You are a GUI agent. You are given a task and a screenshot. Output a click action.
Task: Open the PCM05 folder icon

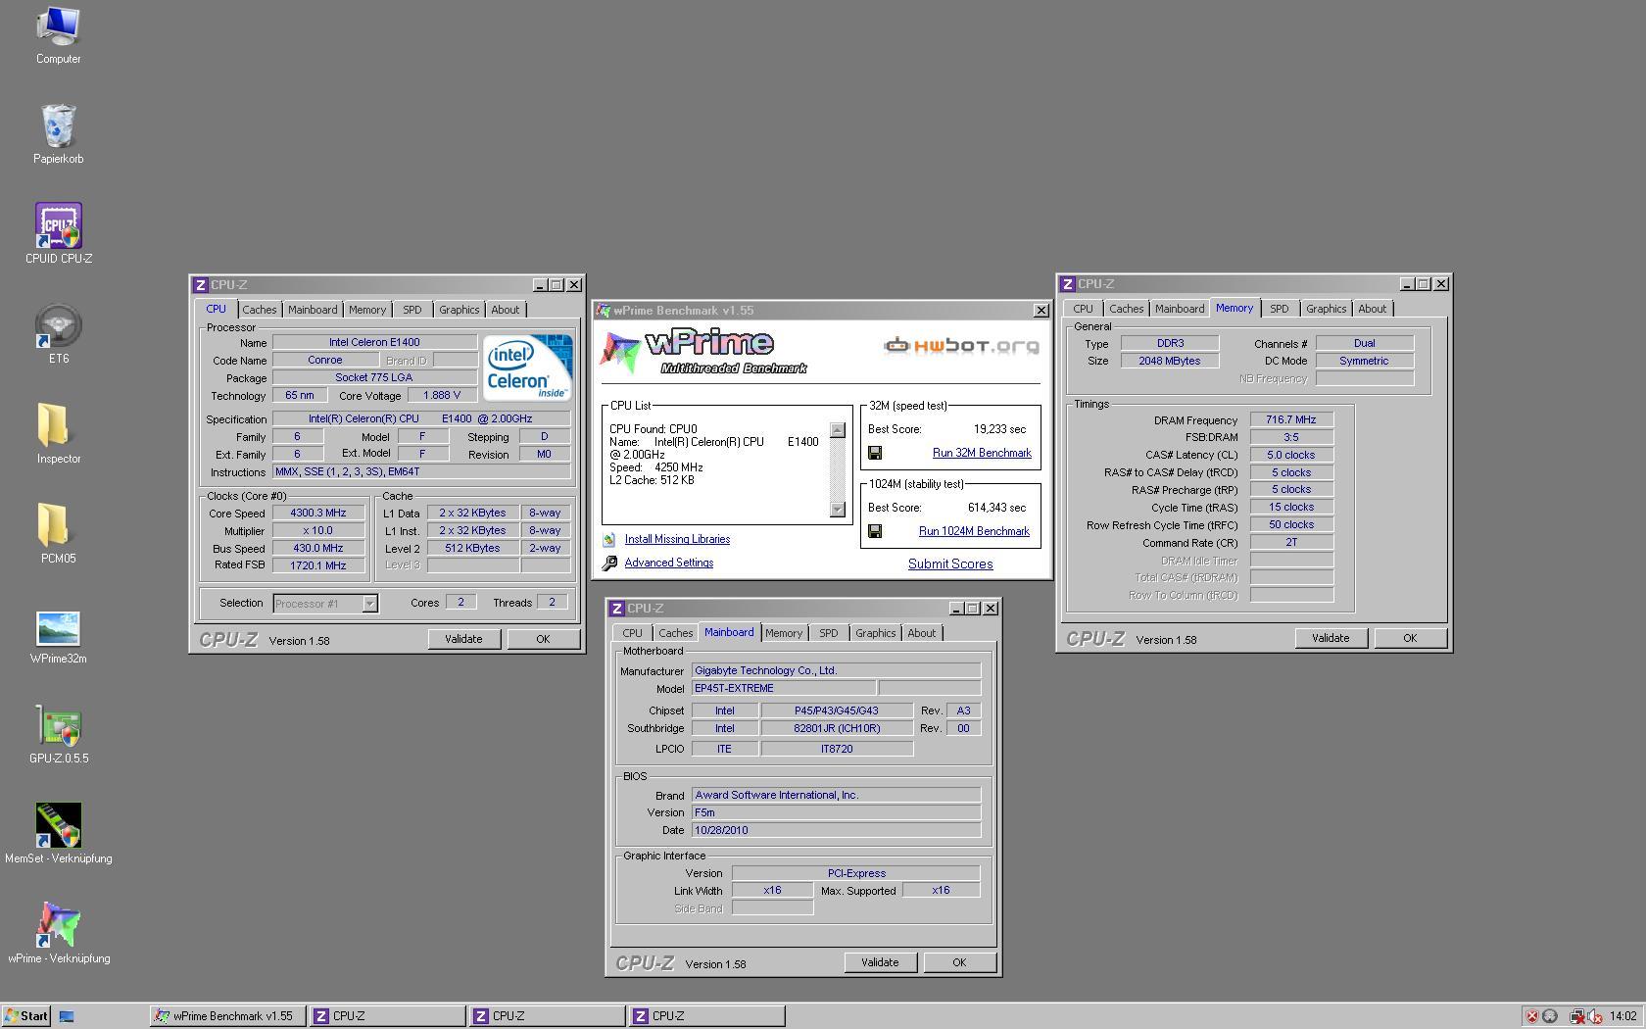[x=58, y=534]
